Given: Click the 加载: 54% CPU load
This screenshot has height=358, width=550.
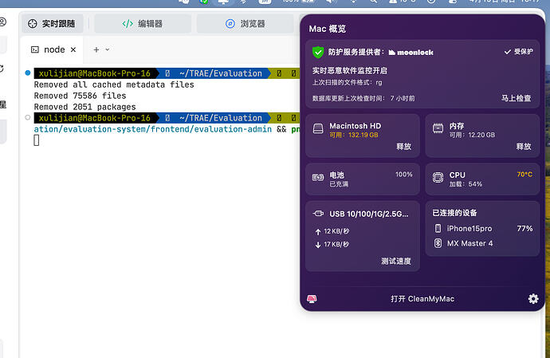Looking at the screenshot, I should pos(466,184).
